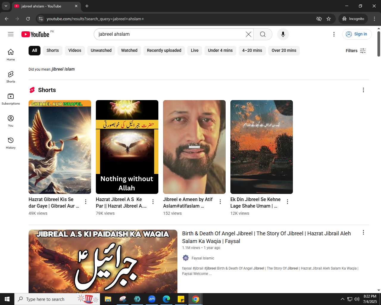Click the YouTube logo
381x305 pixels.
tap(35, 34)
